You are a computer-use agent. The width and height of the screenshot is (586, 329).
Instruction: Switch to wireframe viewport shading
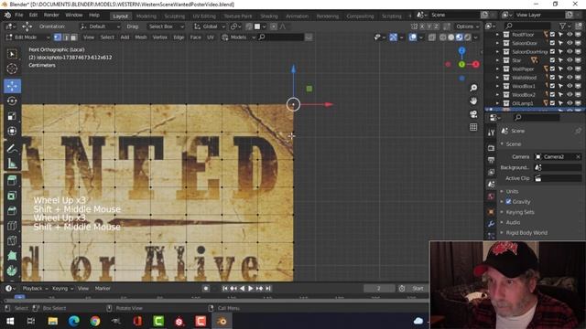click(443, 37)
